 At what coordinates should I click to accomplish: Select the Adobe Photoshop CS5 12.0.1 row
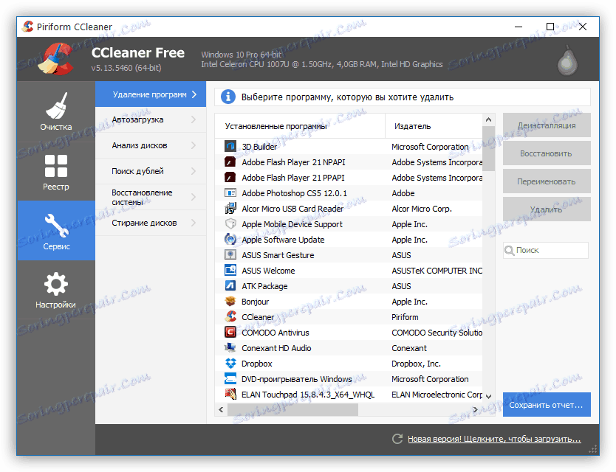[349, 193]
